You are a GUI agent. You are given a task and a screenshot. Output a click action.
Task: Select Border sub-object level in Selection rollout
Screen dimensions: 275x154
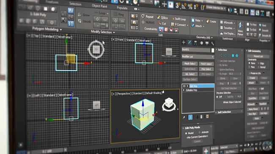(229, 55)
